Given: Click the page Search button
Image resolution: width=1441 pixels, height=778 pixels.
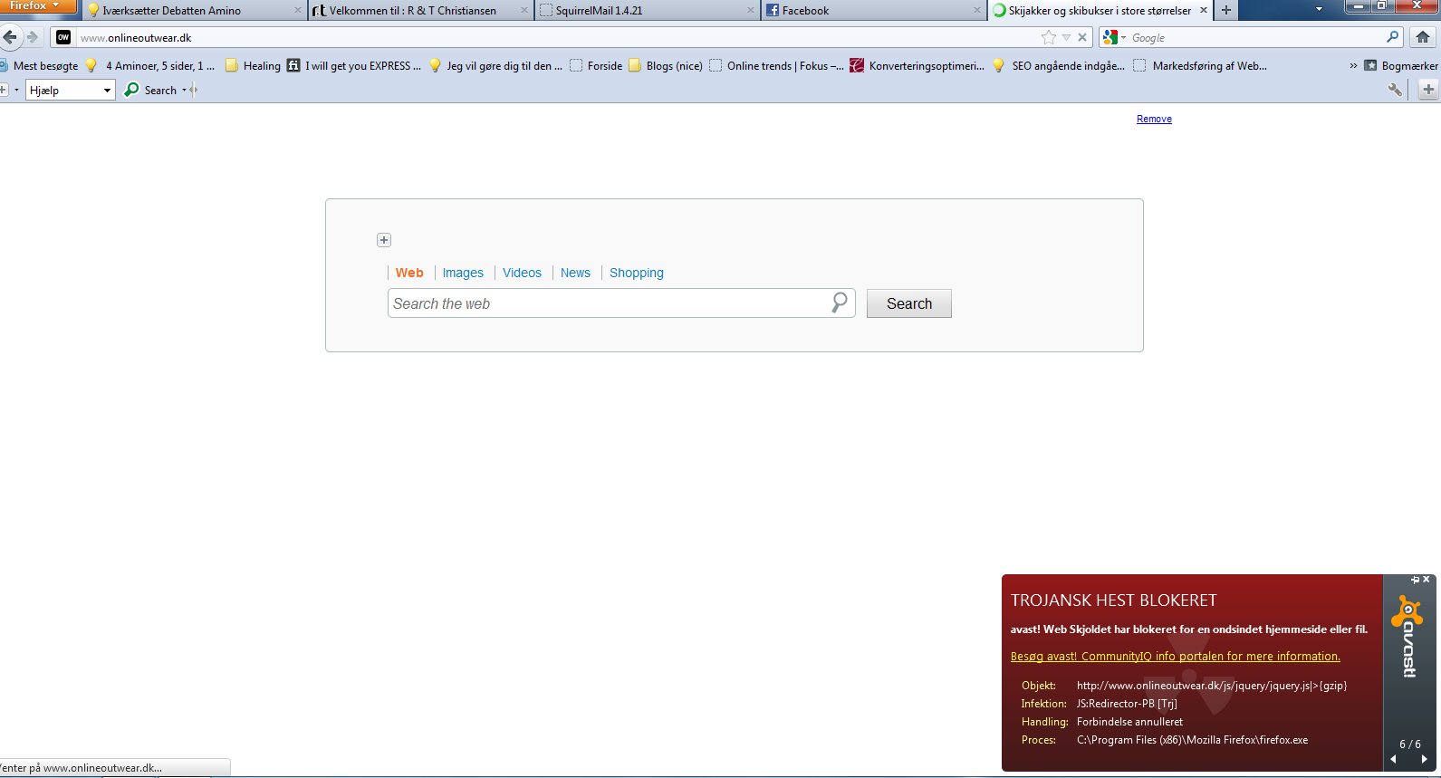Looking at the screenshot, I should coord(908,303).
